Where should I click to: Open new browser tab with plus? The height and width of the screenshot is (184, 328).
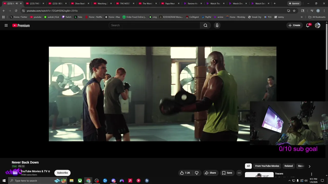275,4
